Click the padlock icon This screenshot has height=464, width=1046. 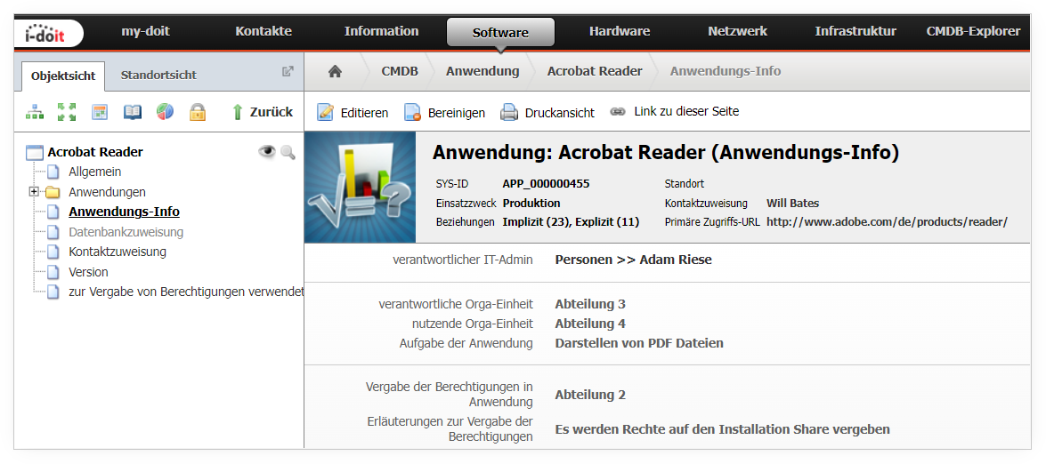point(197,112)
